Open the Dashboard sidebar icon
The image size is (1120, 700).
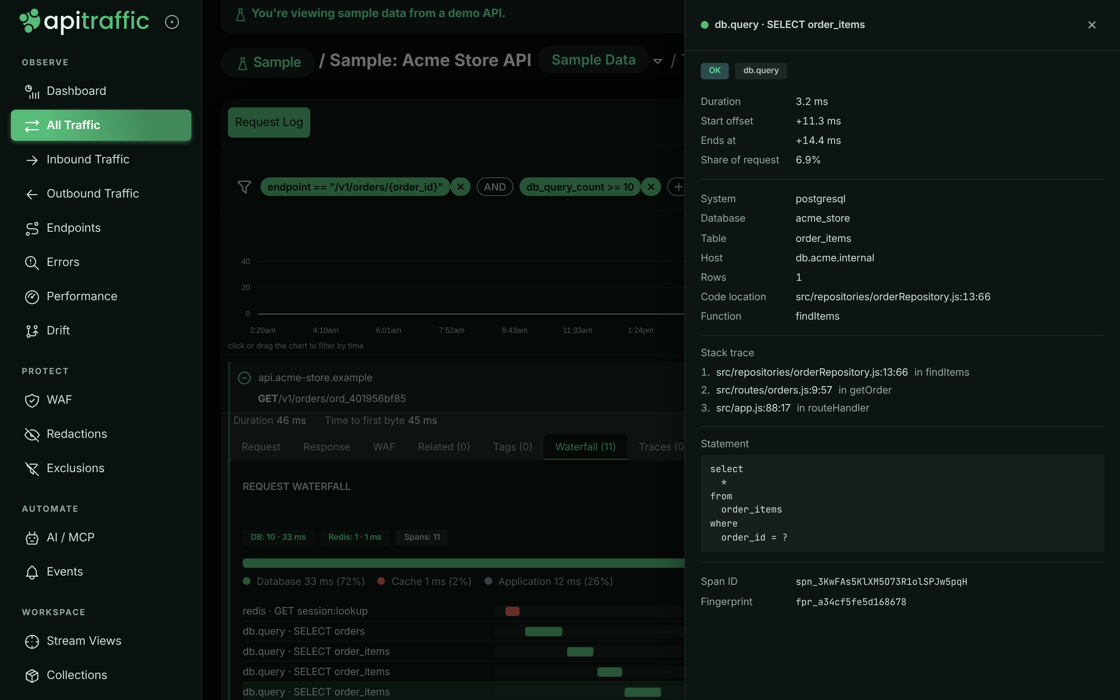tap(32, 92)
